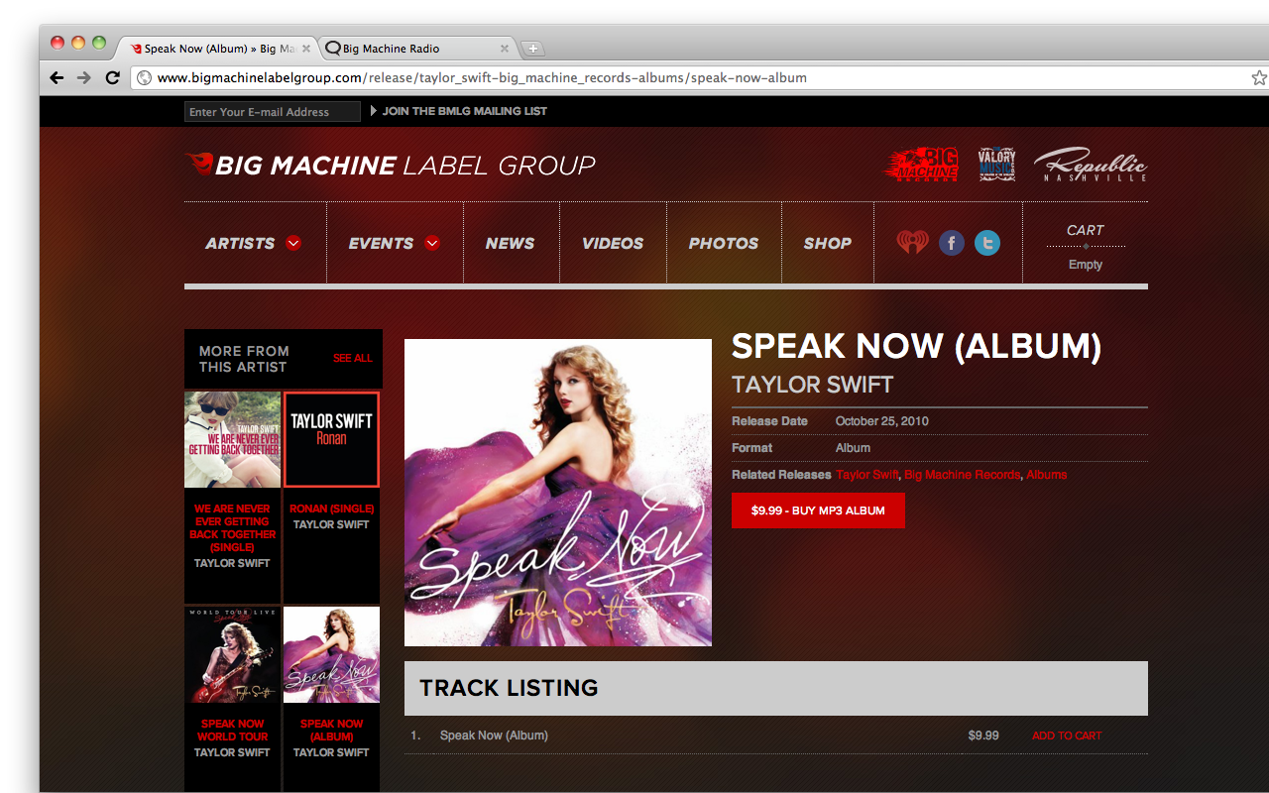This screenshot has width=1269, height=793.
Task: Go to the SHOP section
Action: 828,243
